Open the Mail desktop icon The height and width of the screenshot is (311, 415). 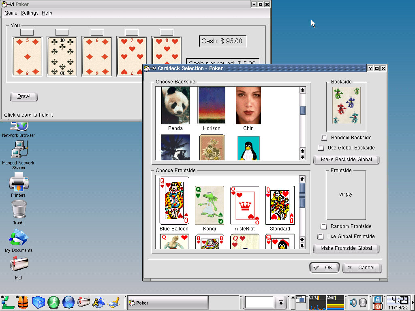tap(18, 265)
